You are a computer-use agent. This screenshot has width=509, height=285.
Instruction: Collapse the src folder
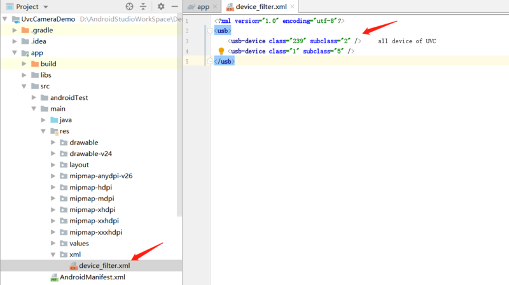[x=24, y=87]
